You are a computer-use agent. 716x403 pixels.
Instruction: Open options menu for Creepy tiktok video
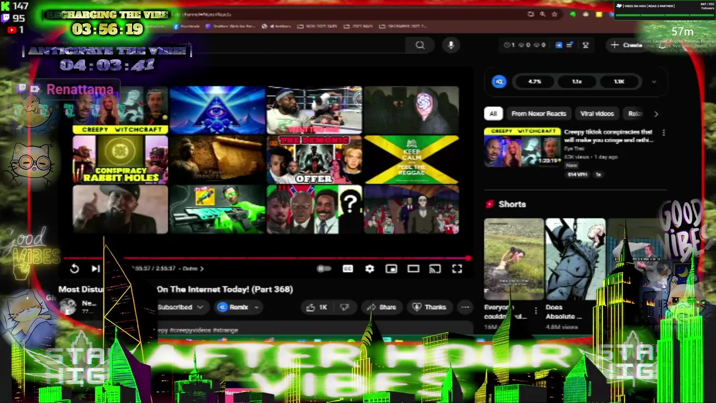663,133
